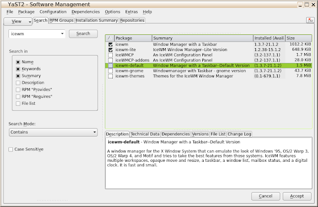This screenshot has width=318, height=207.
Task: Open the Configuration menu
Action: click(x=53, y=12)
